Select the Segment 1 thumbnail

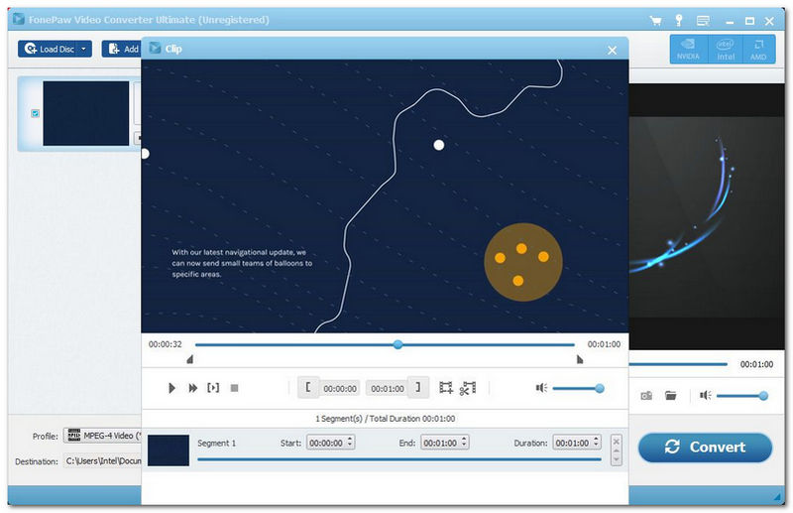(169, 450)
